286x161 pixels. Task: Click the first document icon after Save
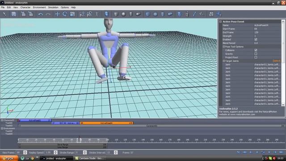(23, 14)
